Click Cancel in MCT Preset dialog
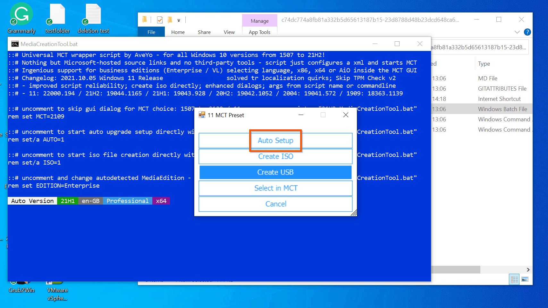 pyautogui.click(x=275, y=204)
